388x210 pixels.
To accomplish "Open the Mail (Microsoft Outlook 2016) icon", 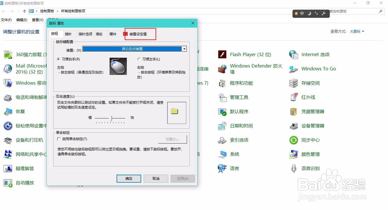I will click(x=8, y=68).
